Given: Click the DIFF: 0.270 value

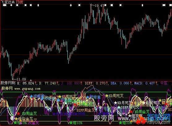Looking at the screenshot, I should pyautogui.click(x=95, y=83).
